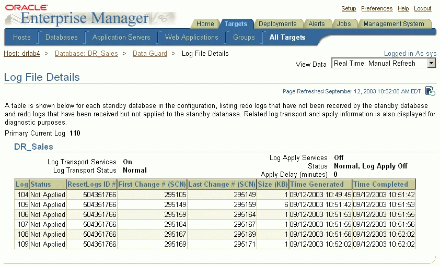This screenshot has height=267, width=440.
Task: Click the ResetLogs ID # column header
Action: click(91, 185)
